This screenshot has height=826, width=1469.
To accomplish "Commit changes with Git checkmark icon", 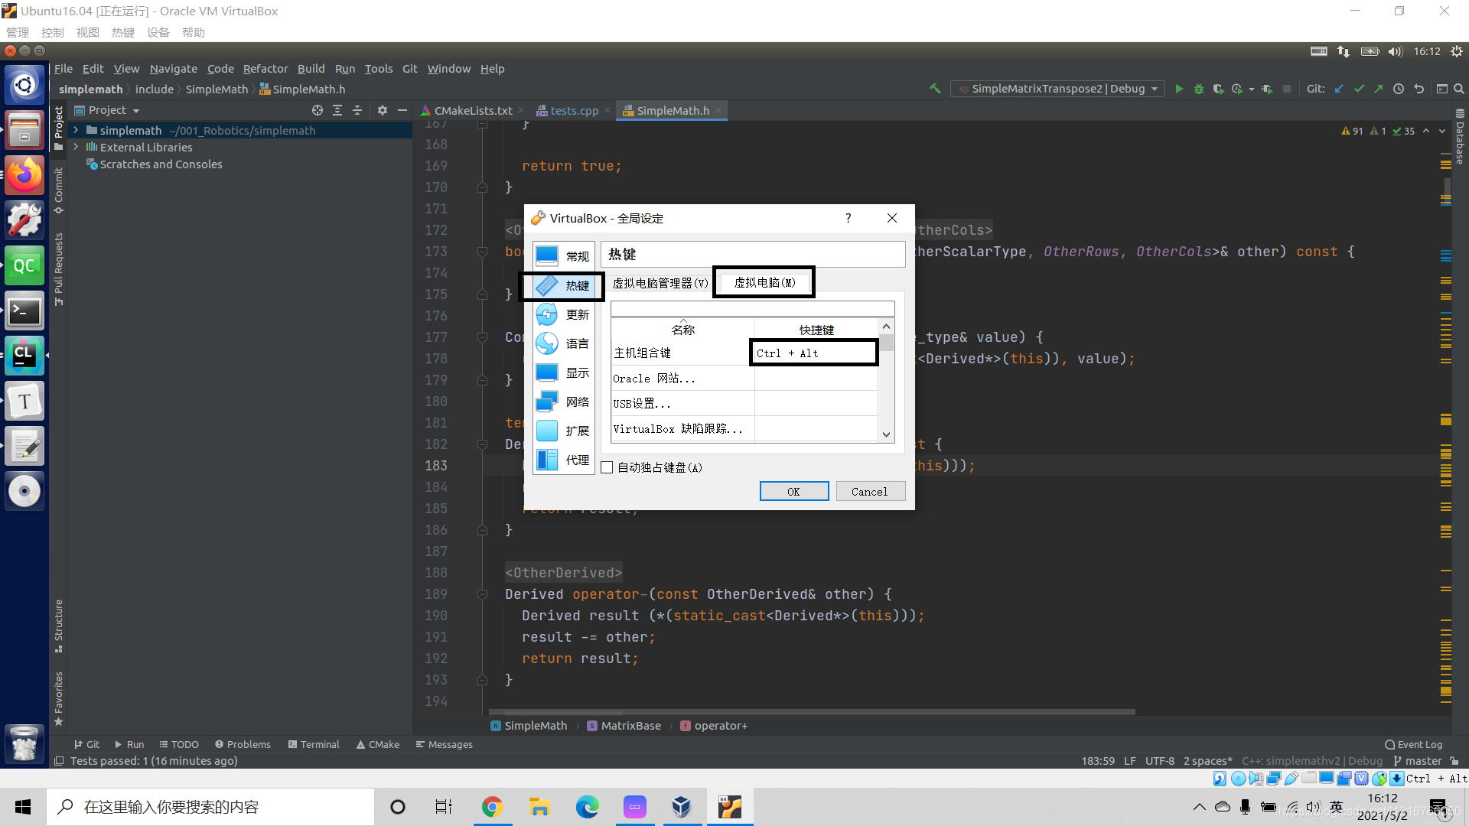I will (1359, 89).
